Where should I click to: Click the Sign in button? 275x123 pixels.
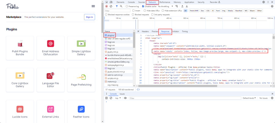pyautogui.click(x=90, y=17)
